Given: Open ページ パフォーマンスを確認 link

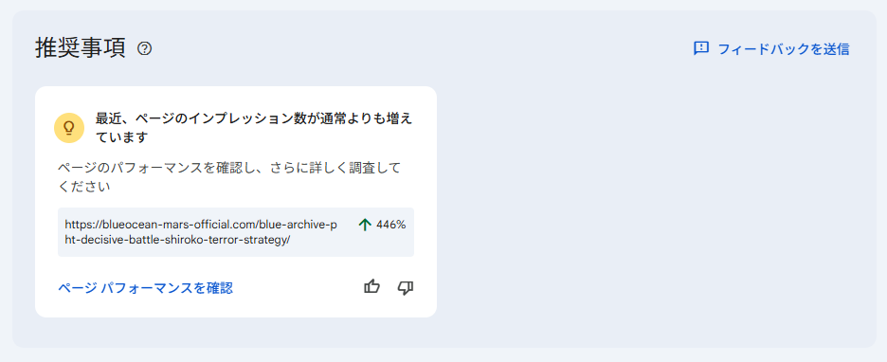Looking at the screenshot, I should [145, 288].
